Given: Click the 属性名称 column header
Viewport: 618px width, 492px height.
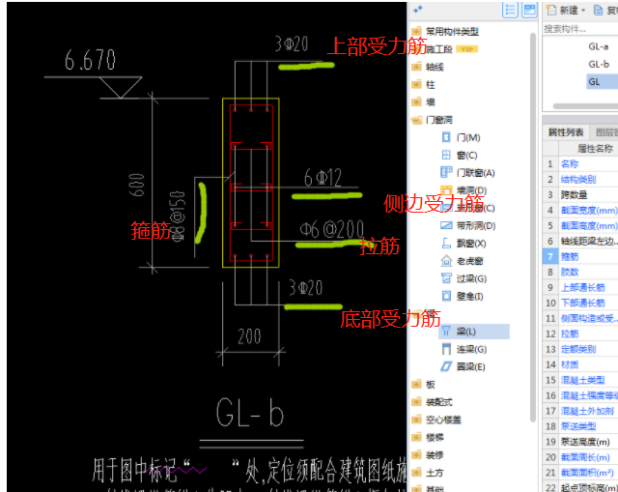Looking at the screenshot, I should click(588, 148).
